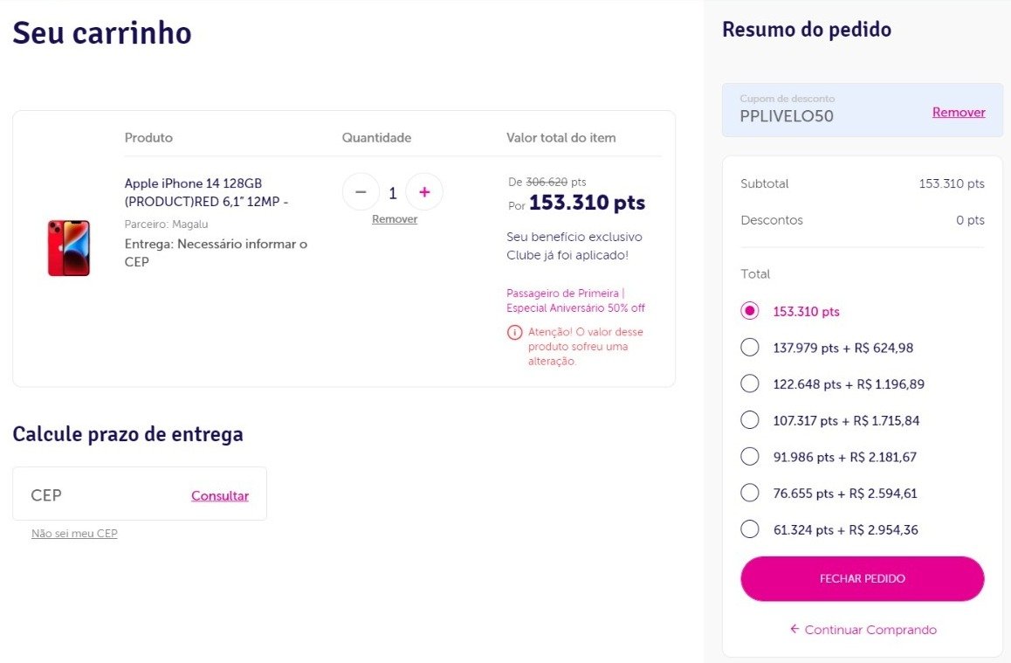Decrease iPhone quantity with minus button
Screen dimensions: 1011x663
361,191
